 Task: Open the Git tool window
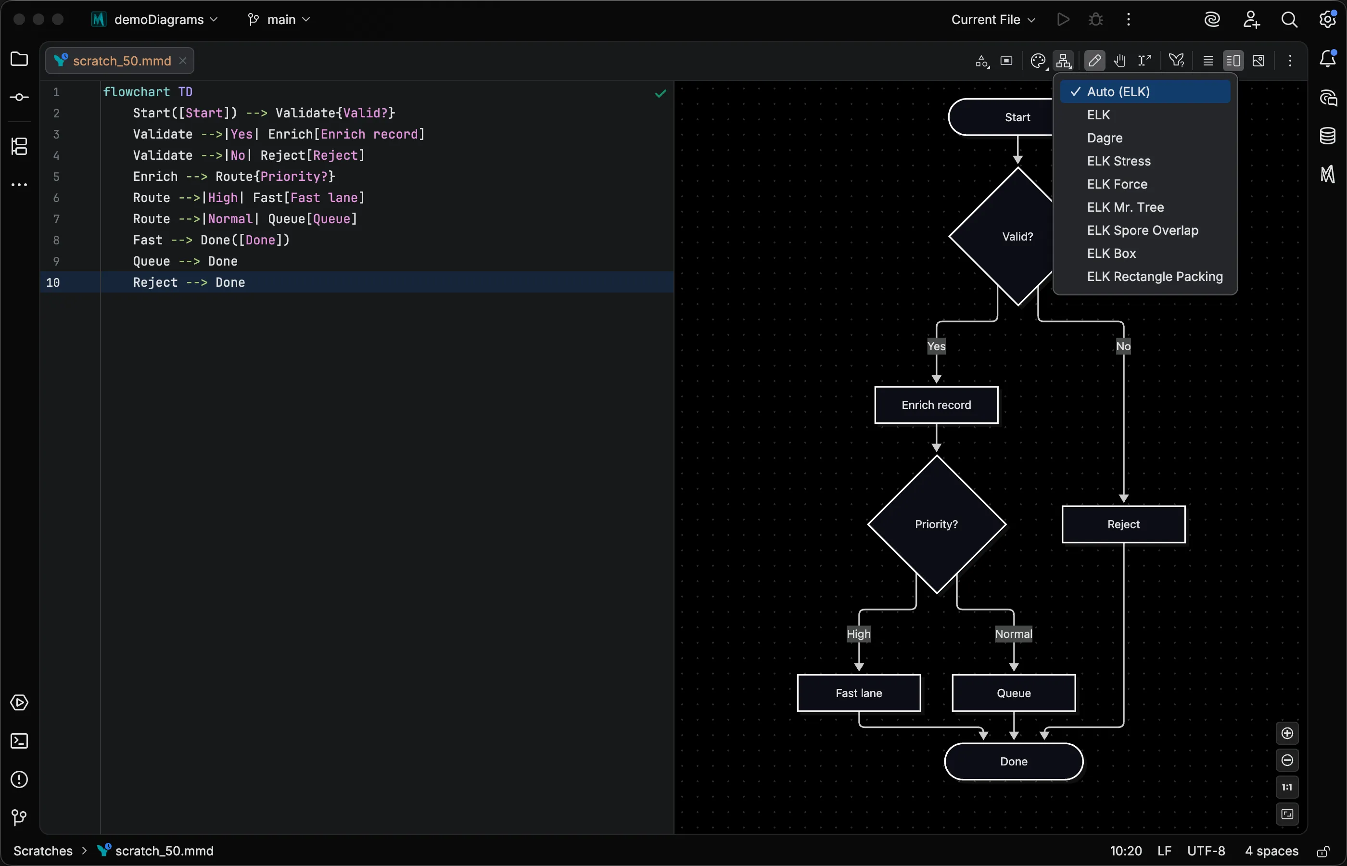[x=19, y=817]
